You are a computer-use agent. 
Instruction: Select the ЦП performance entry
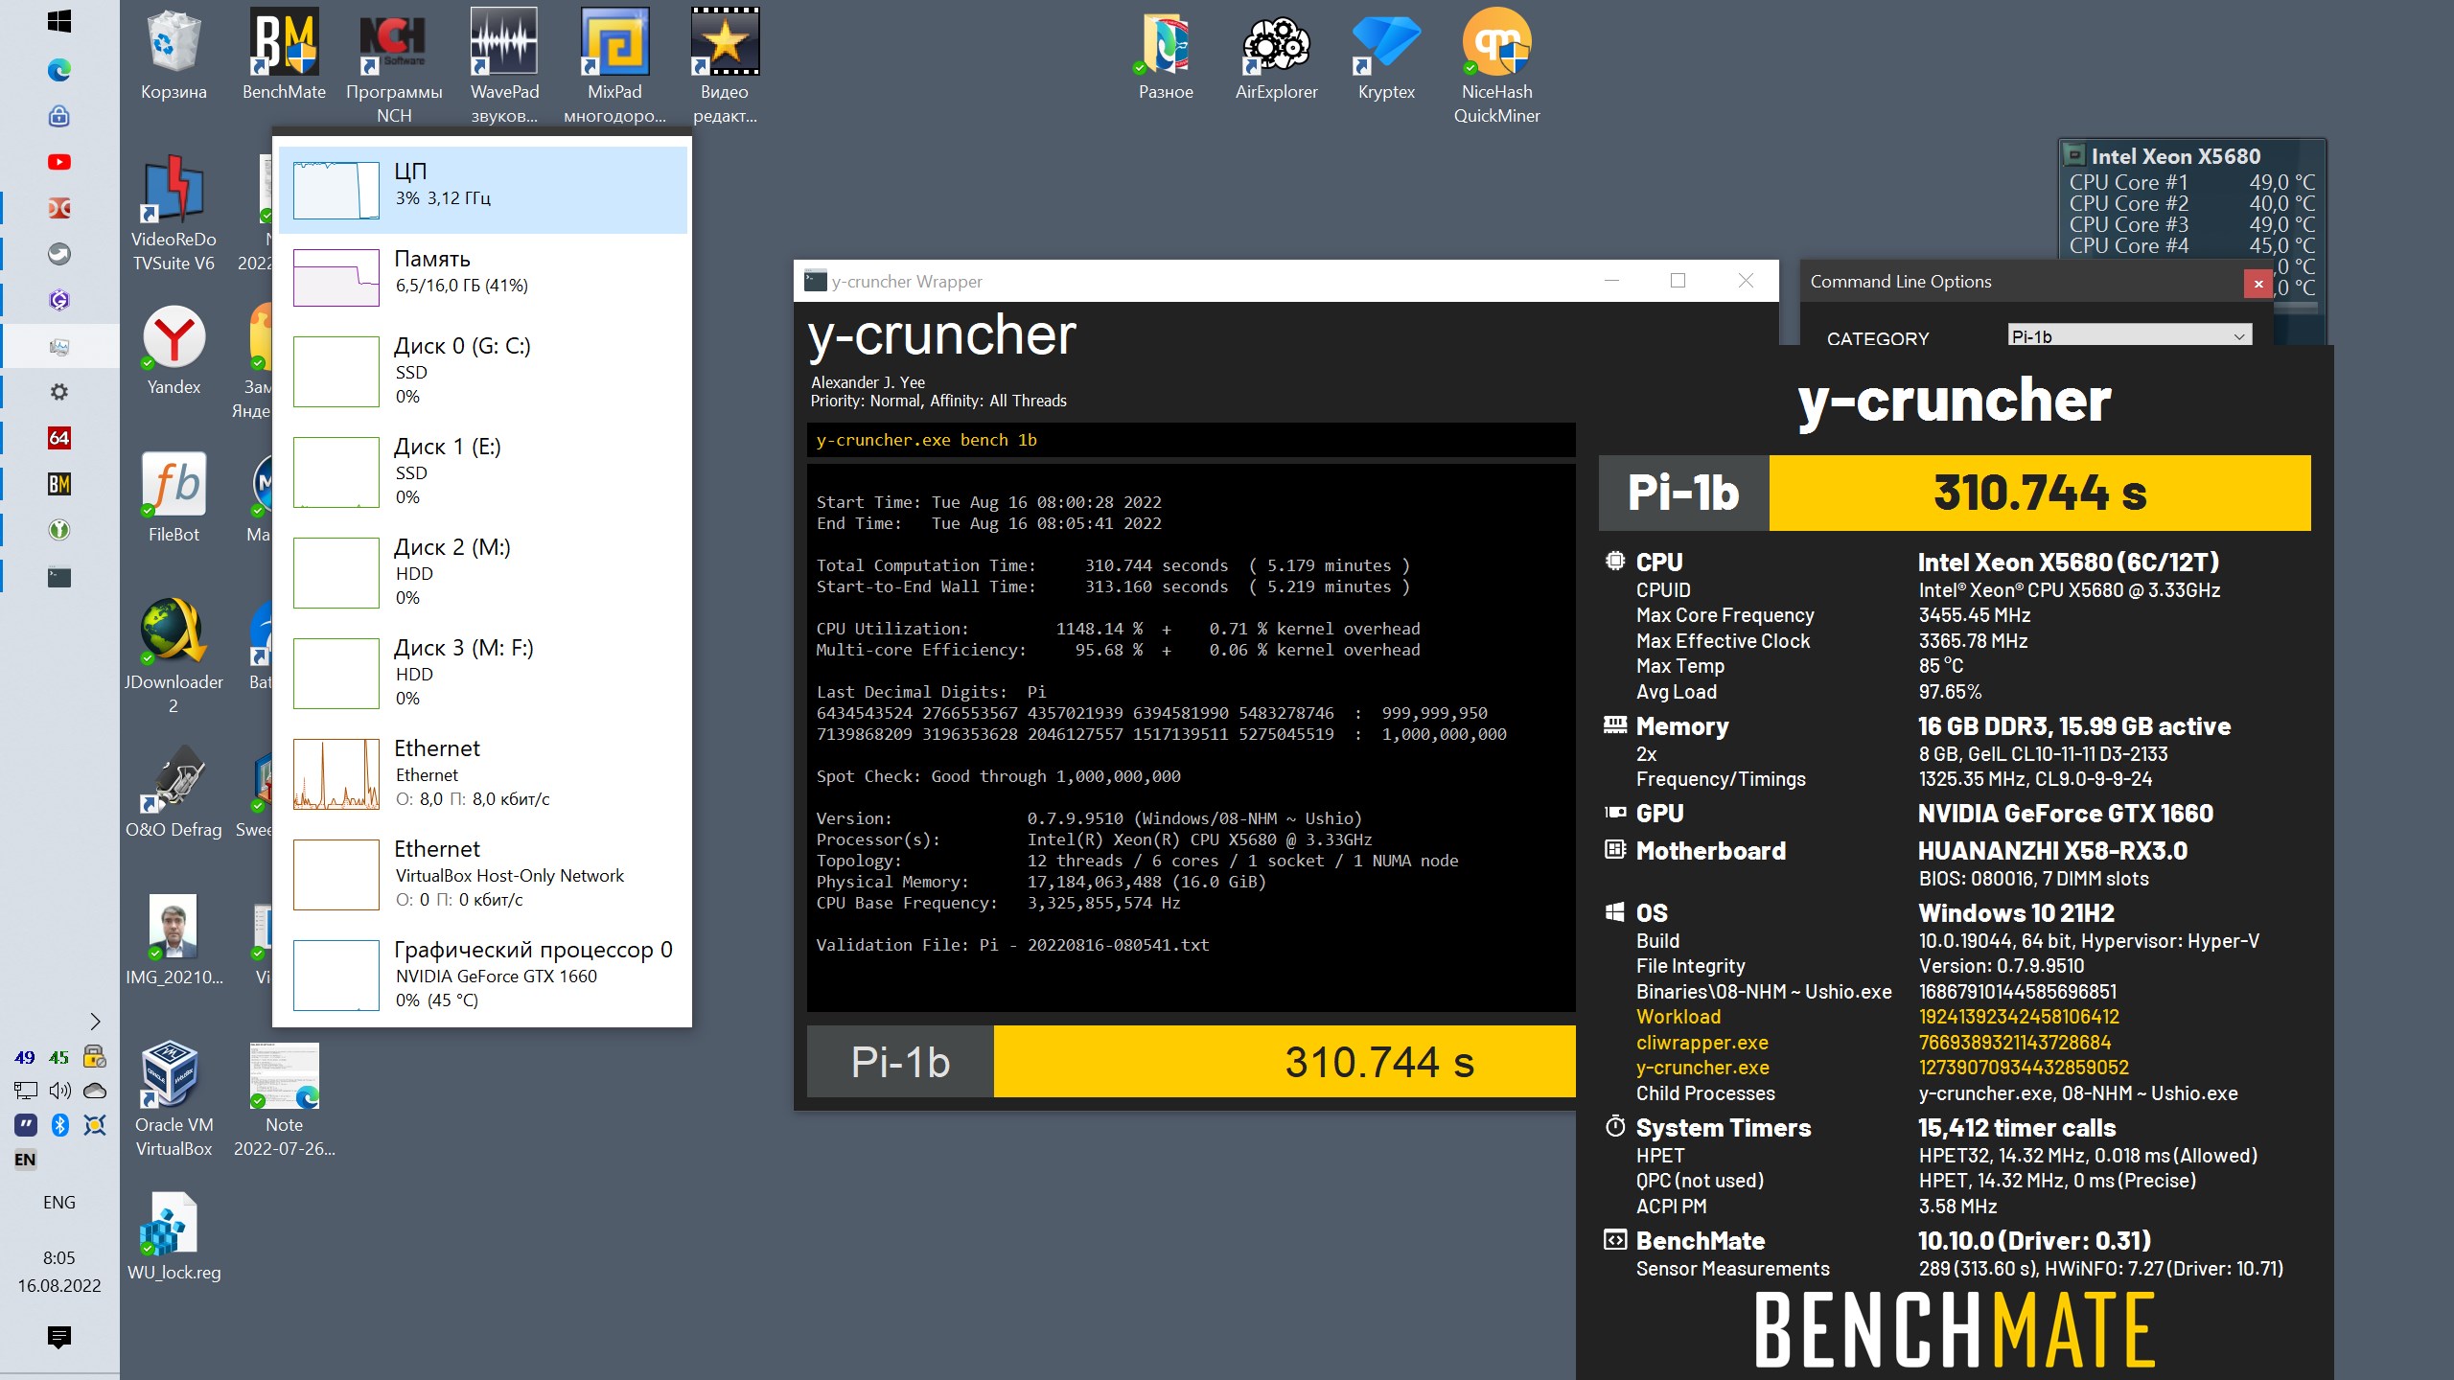pos(483,190)
